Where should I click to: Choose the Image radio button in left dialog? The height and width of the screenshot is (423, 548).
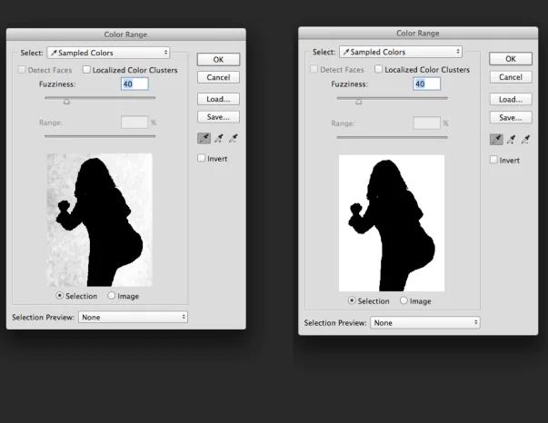coord(112,296)
